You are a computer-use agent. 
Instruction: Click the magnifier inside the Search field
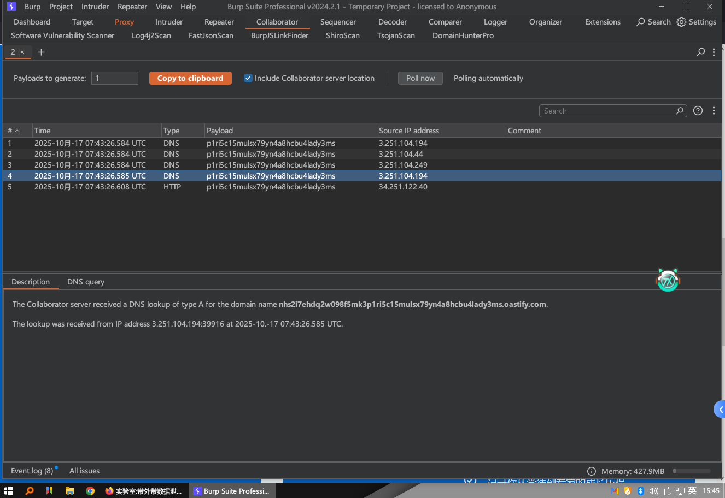(x=680, y=111)
